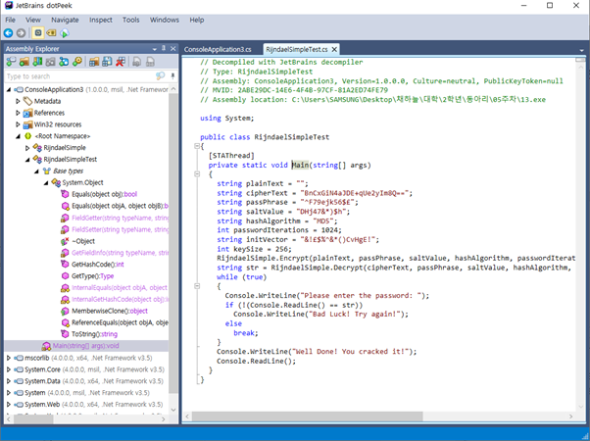The image size is (590, 441).
Task: Select the RijndaelSimpleTest.cs tab
Action: click(x=297, y=50)
